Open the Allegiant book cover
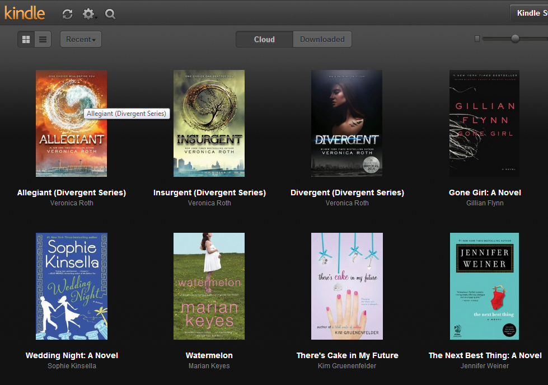Viewport: 548px width, 385px height. pyautogui.click(x=71, y=123)
